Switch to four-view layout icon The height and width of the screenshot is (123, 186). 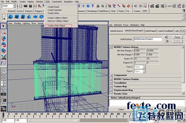pyautogui.click(x=3, y=78)
